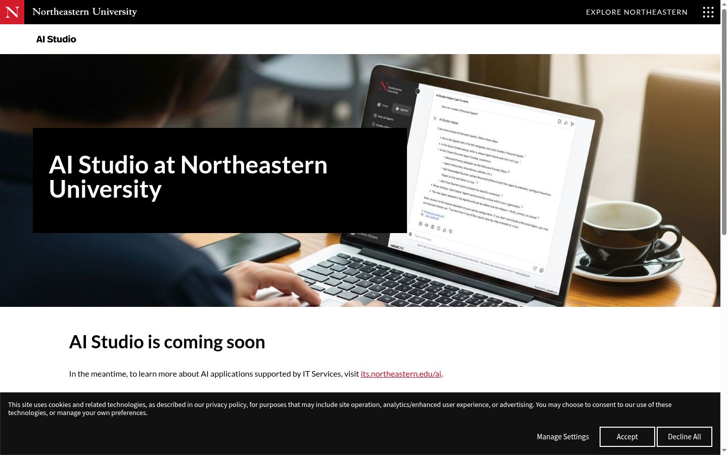Open Manage Settings for cookies
Image resolution: width=728 pixels, height=455 pixels.
[563, 437]
